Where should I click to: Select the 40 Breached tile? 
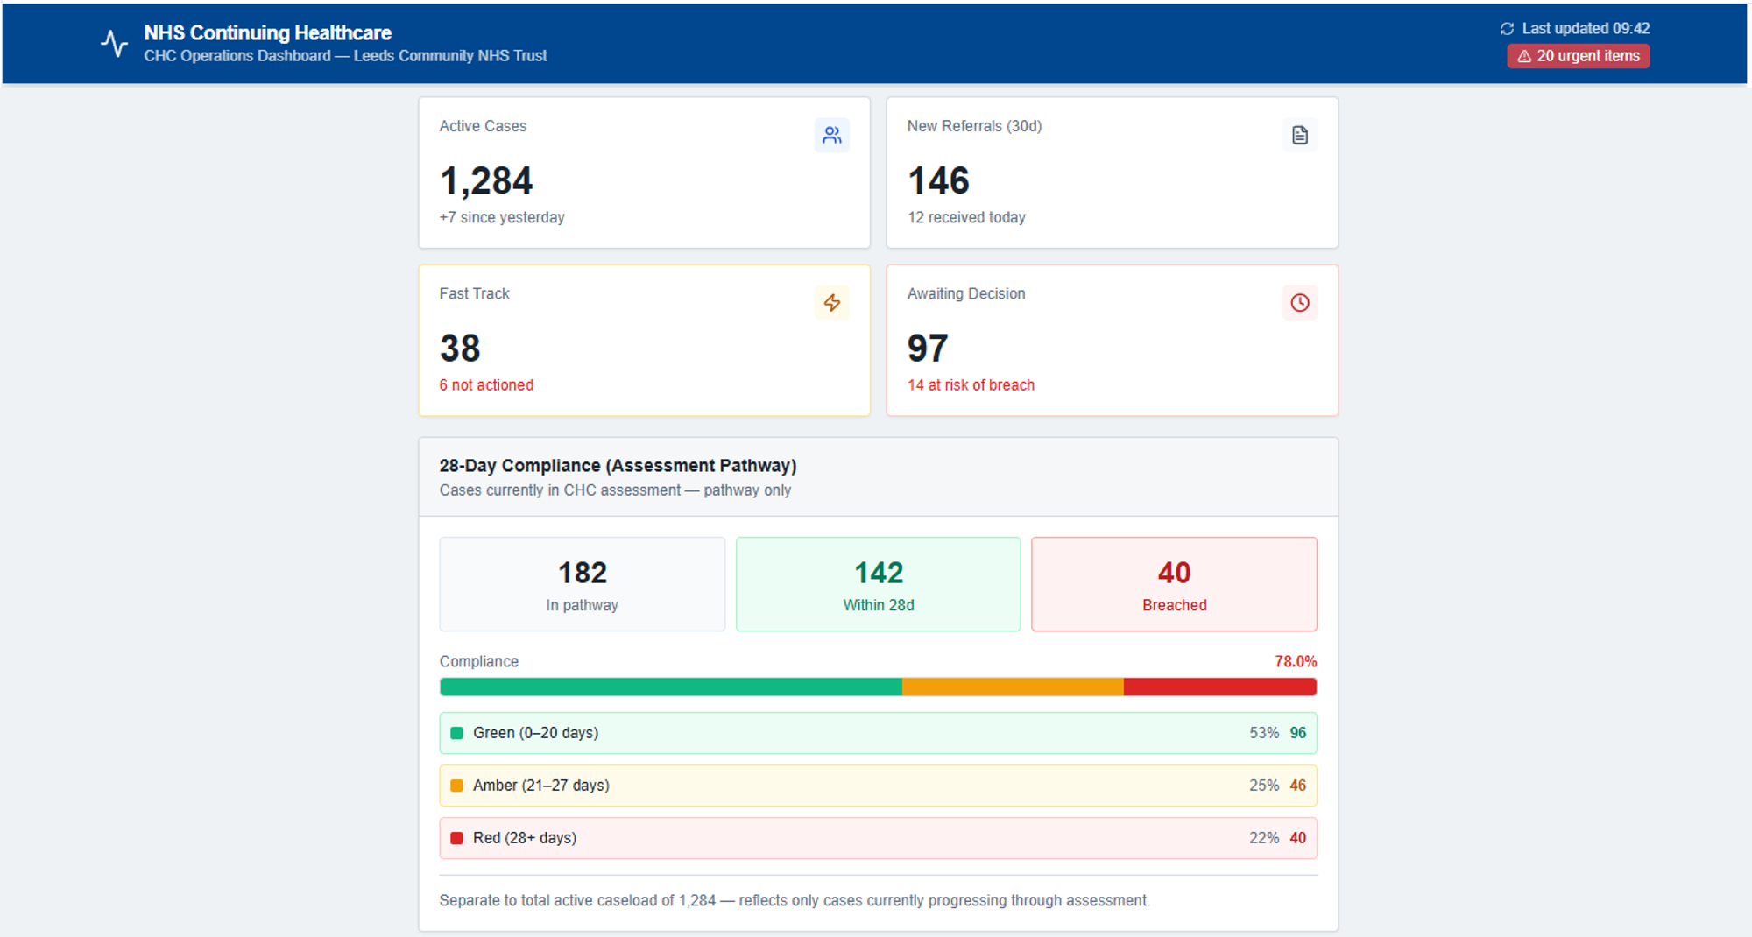pyautogui.click(x=1174, y=584)
